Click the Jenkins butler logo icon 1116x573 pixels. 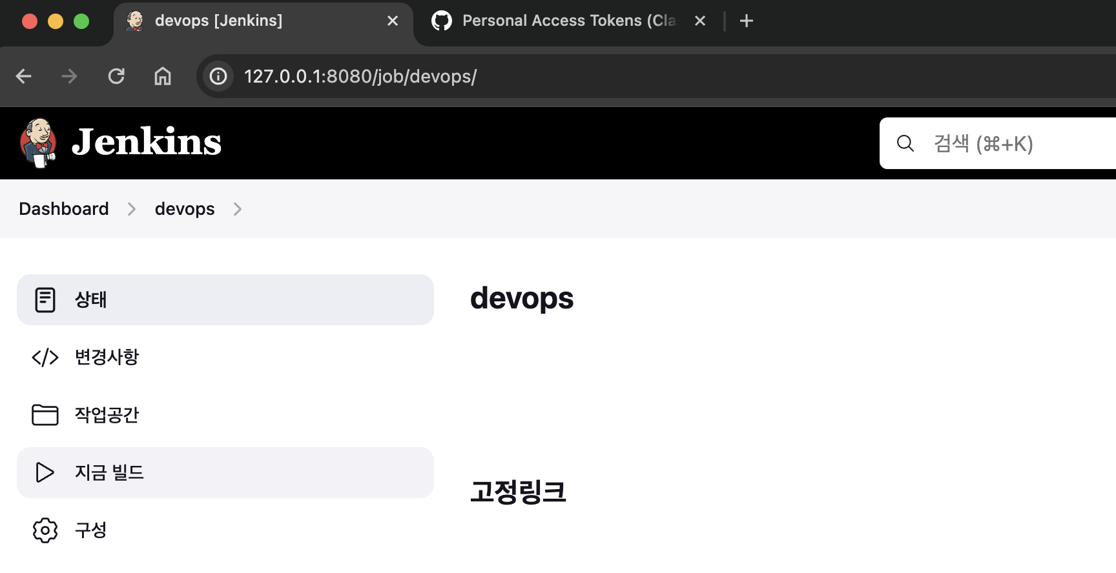[38, 143]
